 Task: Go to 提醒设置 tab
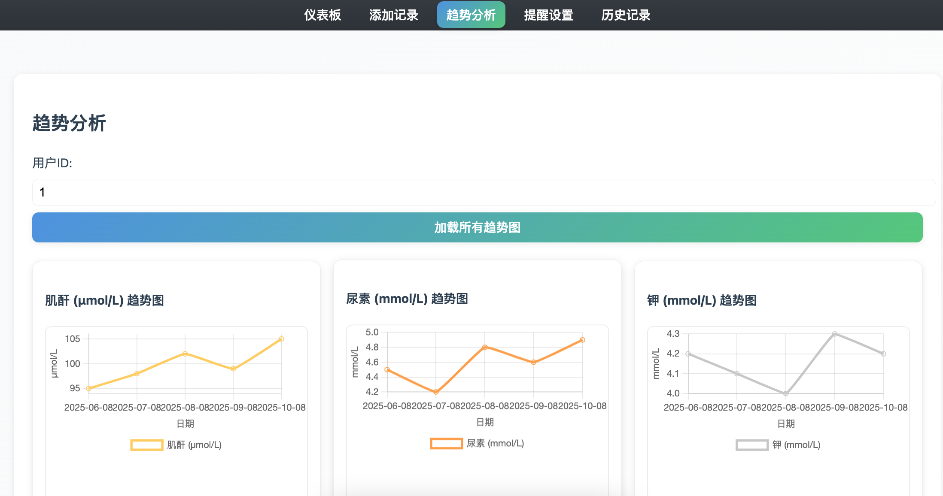(x=548, y=15)
